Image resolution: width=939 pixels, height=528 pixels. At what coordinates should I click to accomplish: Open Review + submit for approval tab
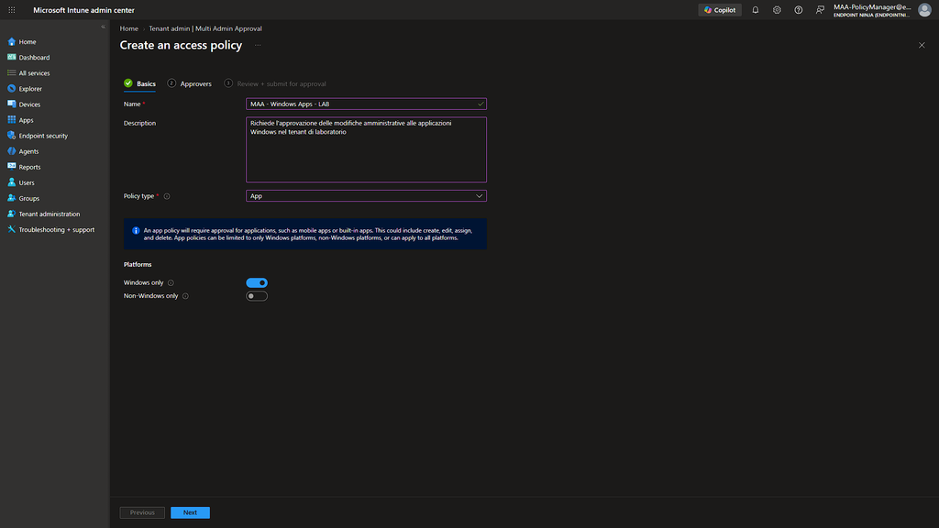tap(275, 83)
